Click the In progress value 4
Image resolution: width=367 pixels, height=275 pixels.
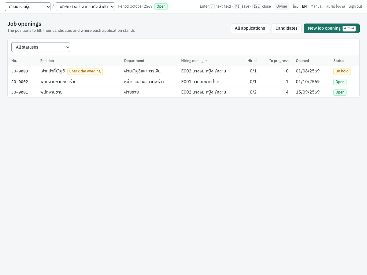(287, 92)
